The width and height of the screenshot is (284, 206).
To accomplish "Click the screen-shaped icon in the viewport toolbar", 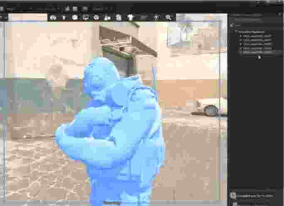I will 86,18.
